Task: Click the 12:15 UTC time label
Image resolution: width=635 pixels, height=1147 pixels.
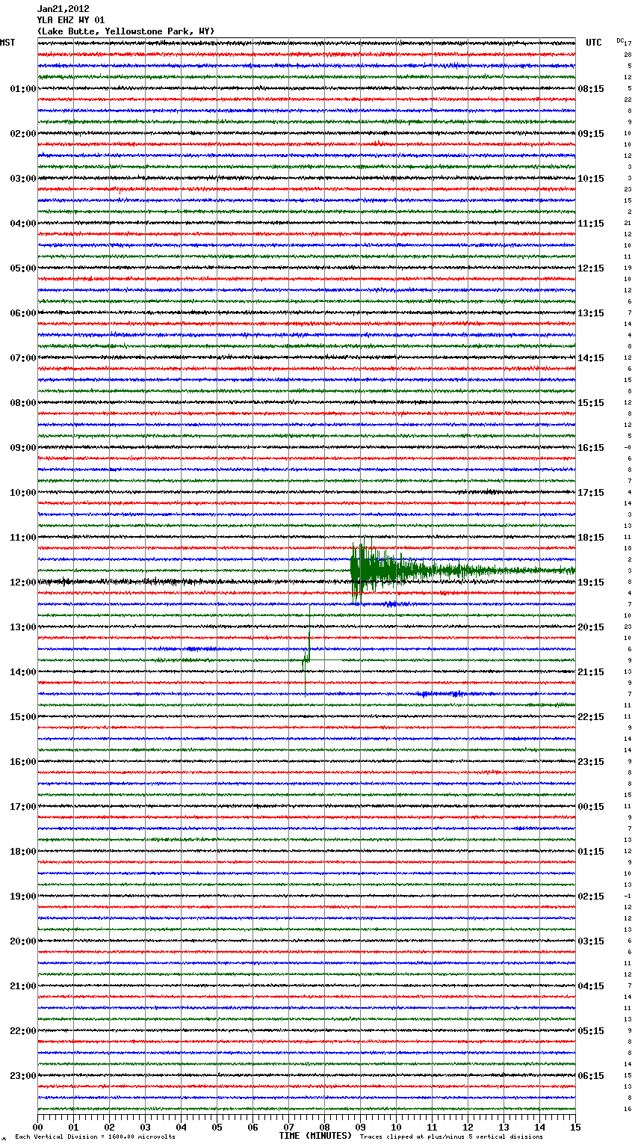Action: pyautogui.click(x=591, y=268)
